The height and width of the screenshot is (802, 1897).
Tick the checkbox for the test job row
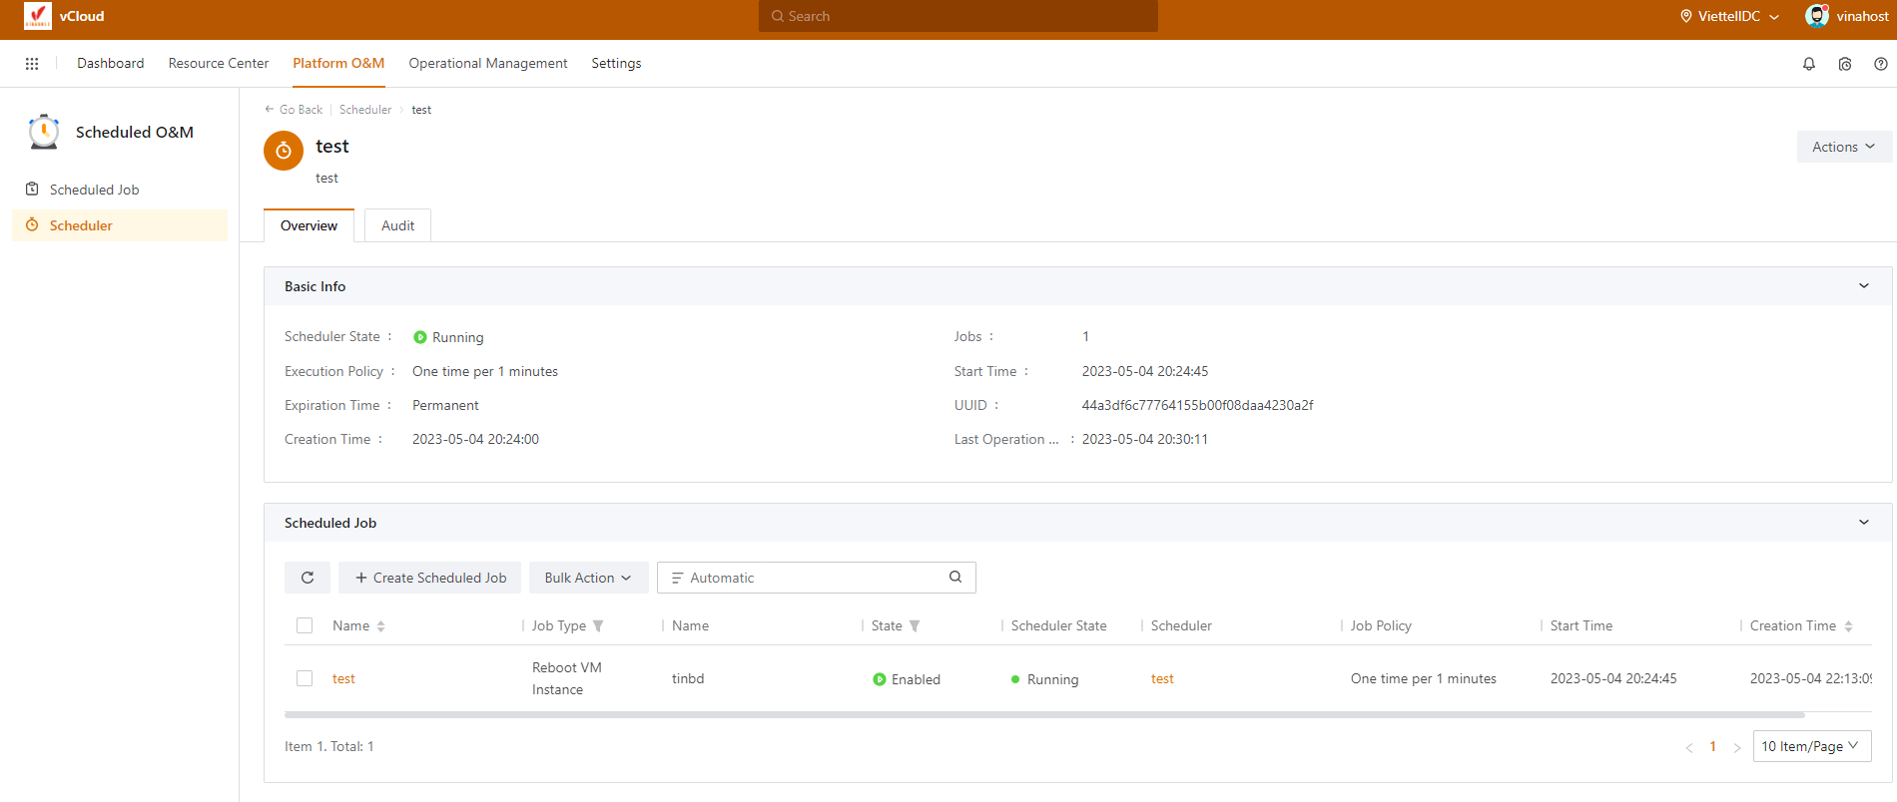(305, 678)
